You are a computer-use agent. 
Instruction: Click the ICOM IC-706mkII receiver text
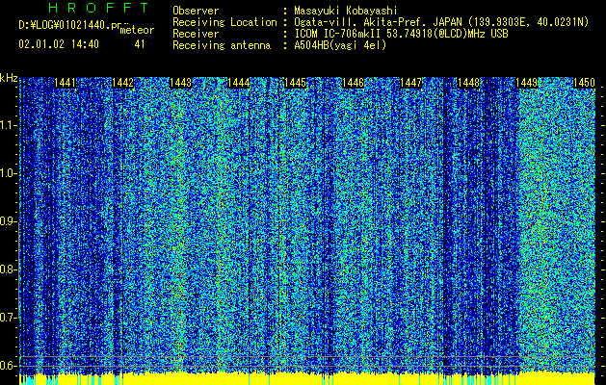click(401, 34)
